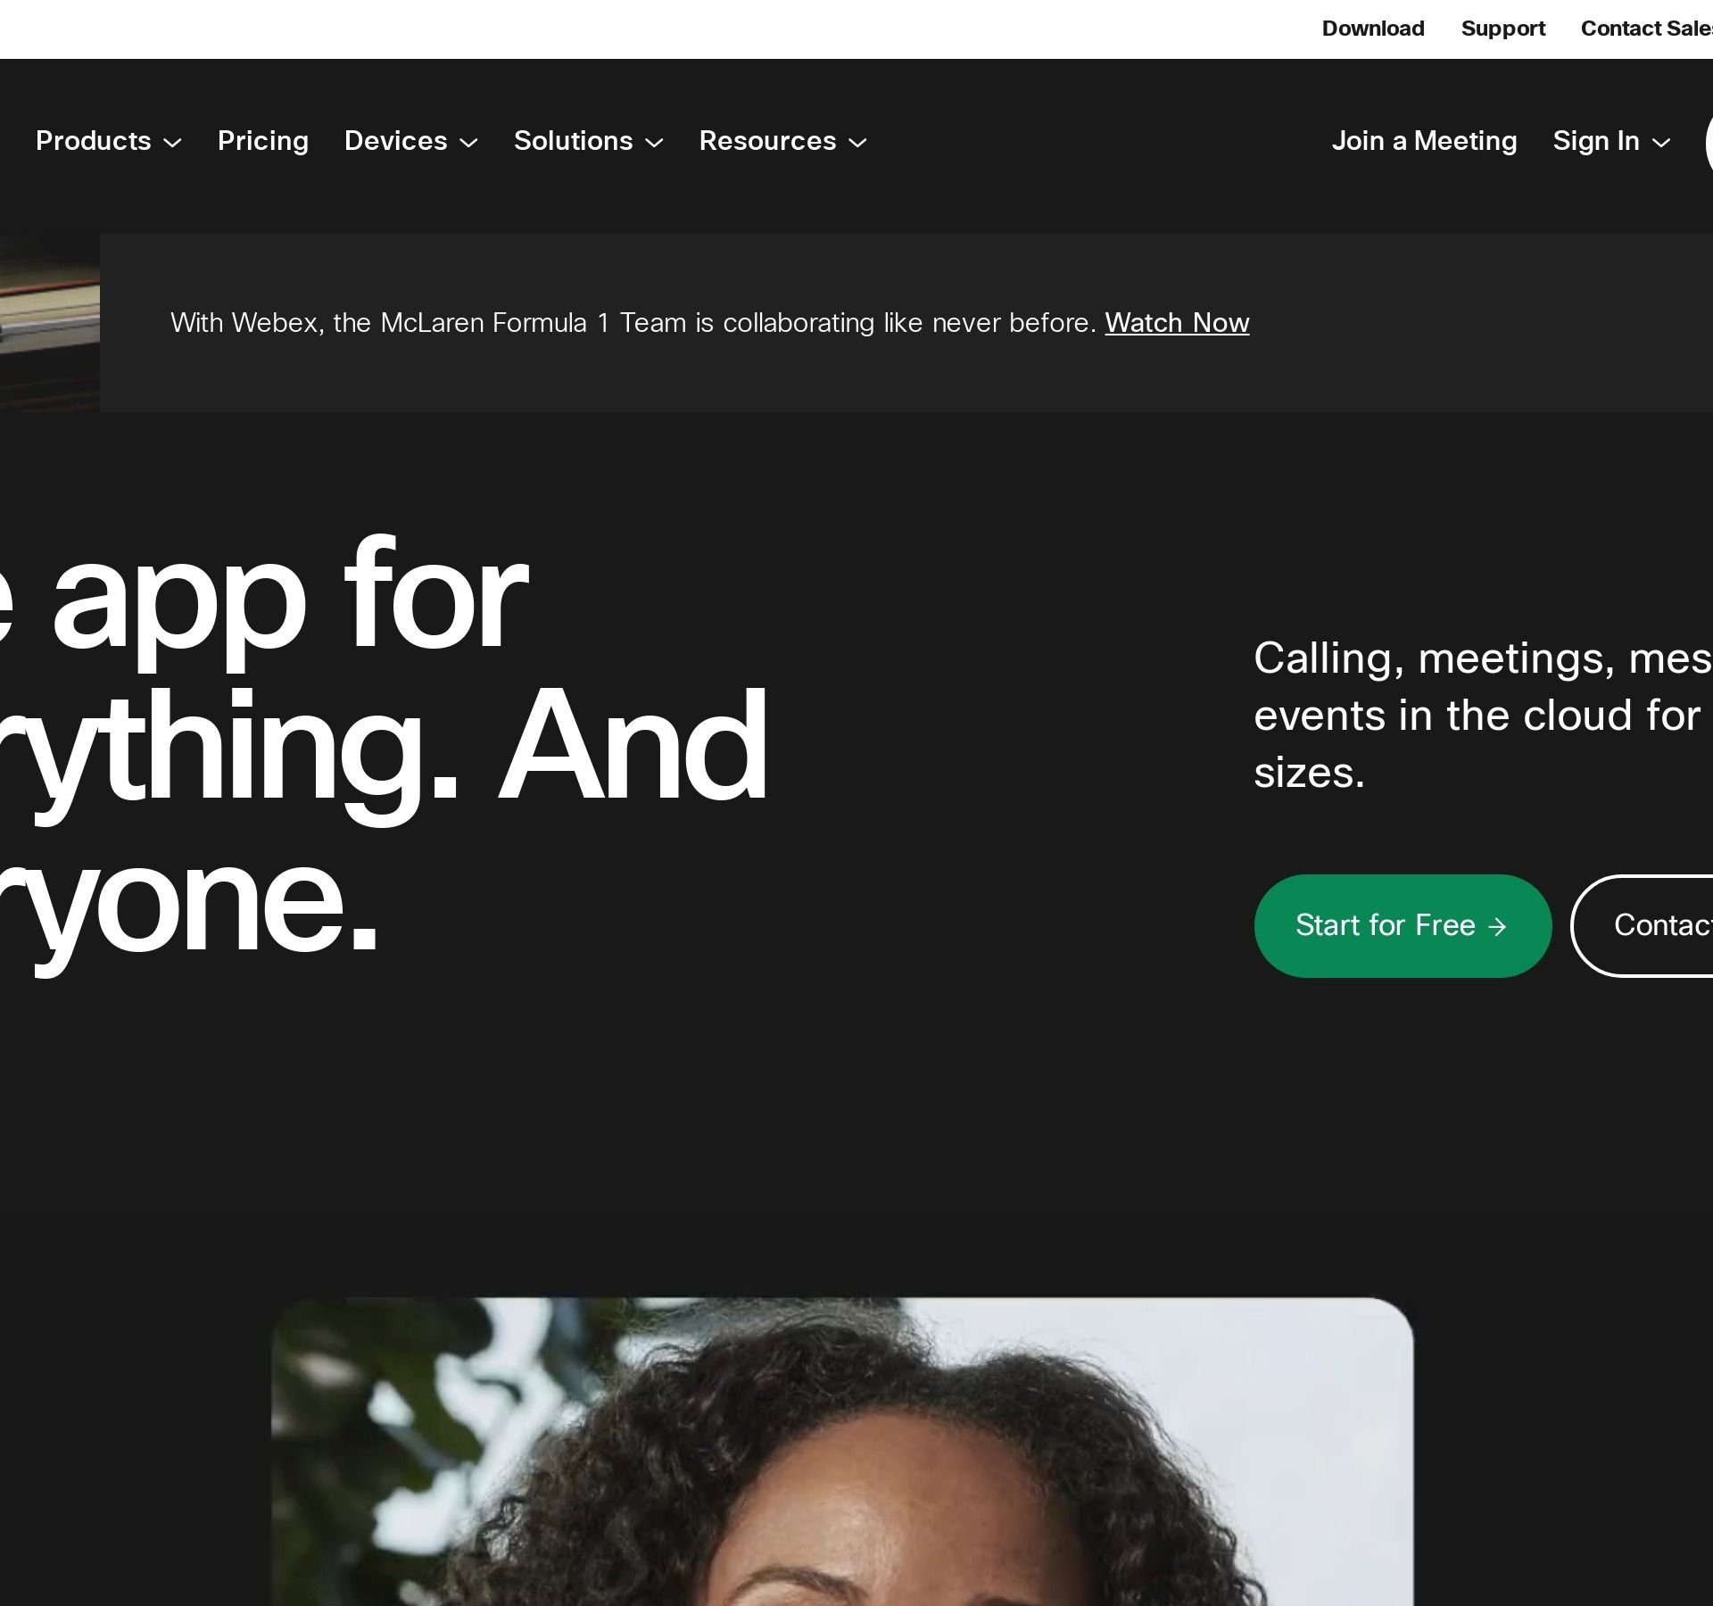
Task: Expand the Products dropdown chevron
Action: (x=173, y=143)
